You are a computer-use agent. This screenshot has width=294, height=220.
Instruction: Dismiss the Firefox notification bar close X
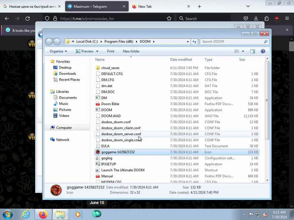click(287, 30)
